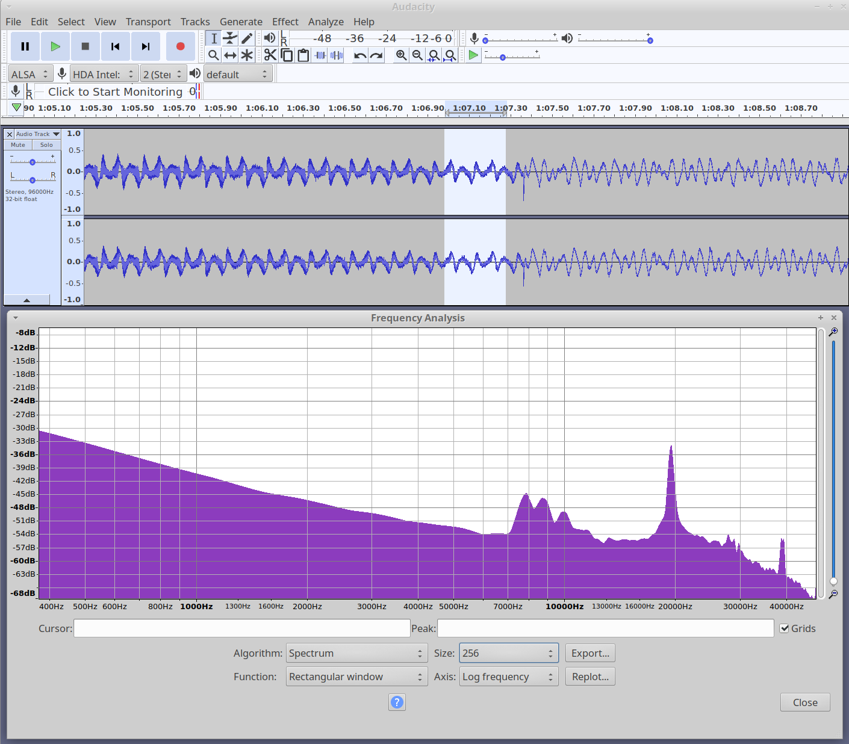Open the blue help question icon
849x744 pixels.
tap(397, 702)
